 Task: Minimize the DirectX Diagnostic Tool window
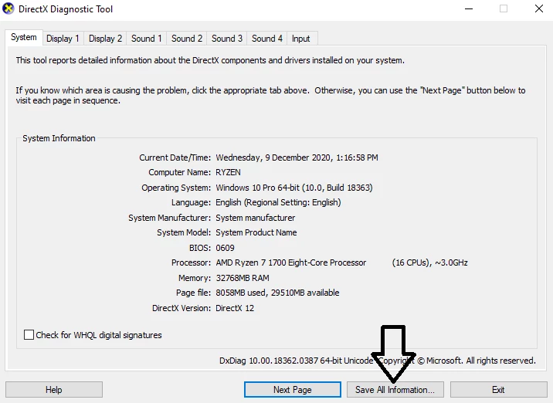coord(469,8)
